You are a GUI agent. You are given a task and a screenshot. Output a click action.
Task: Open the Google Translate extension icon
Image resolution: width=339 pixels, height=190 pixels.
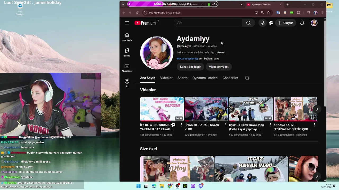278,12
